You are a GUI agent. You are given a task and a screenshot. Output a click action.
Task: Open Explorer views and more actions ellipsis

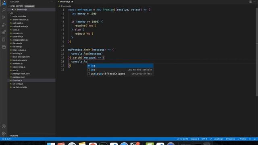click(x=52, y=2)
